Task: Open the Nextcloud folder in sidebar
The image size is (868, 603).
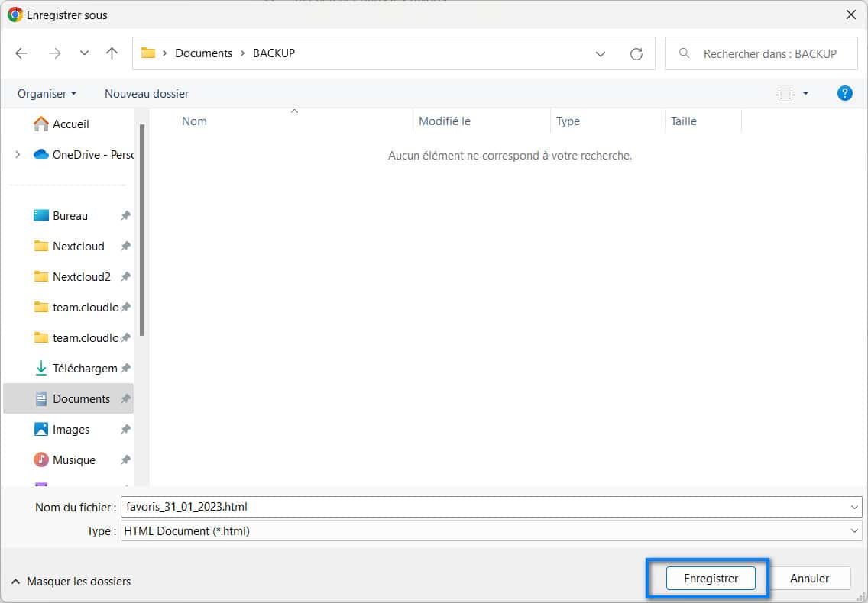Action: [70, 246]
